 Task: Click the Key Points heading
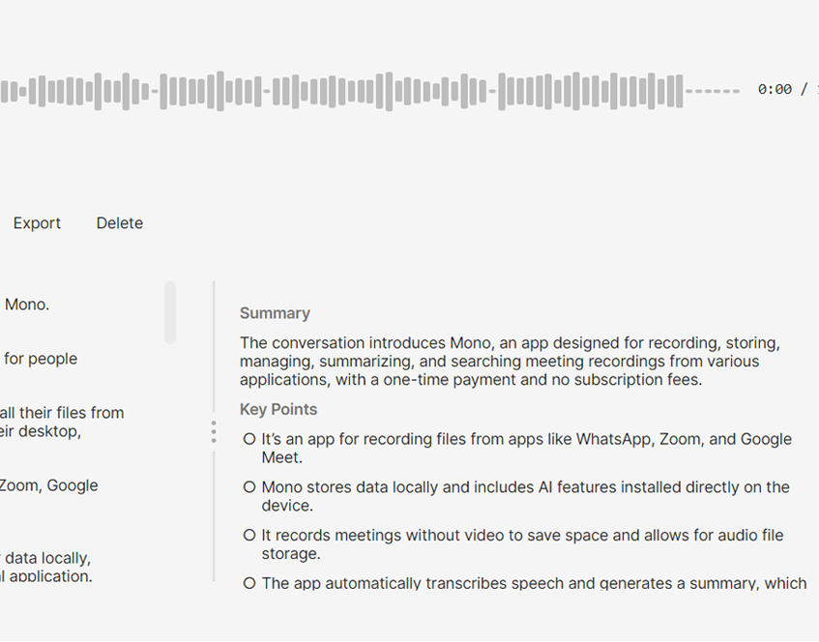[x=278, y=410]
